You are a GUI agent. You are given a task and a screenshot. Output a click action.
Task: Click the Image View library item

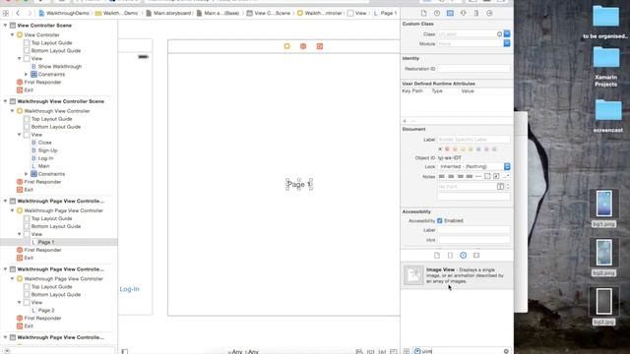tap(457, 275)
